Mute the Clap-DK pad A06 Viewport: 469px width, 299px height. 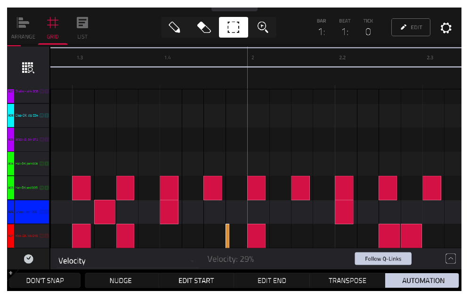point(41,115)
